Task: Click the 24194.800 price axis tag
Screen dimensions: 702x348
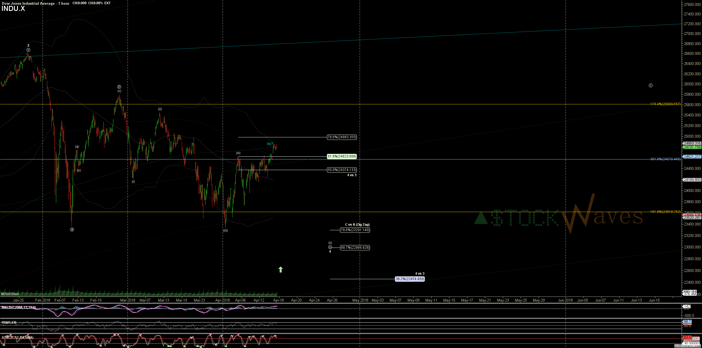Action: [x=692, y=180]
